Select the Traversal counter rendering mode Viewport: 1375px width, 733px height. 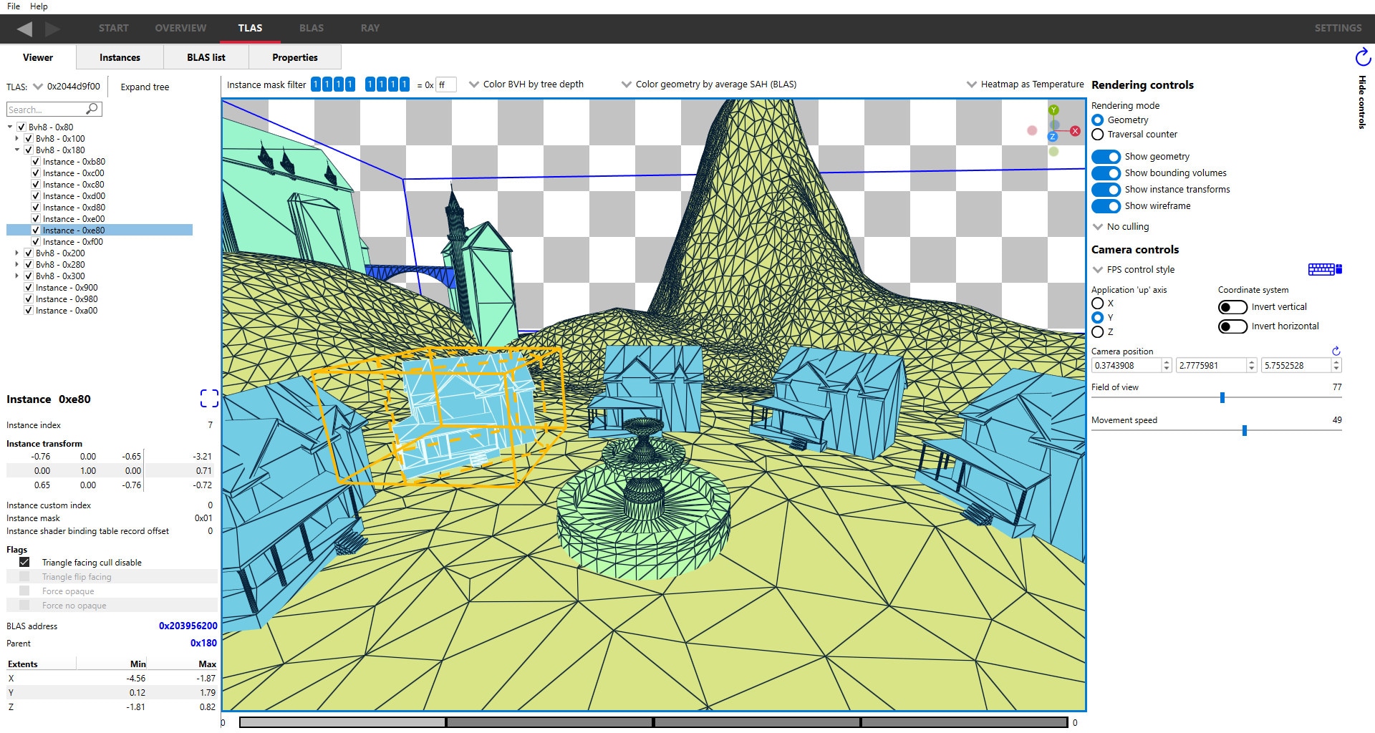click(1098, 135)
